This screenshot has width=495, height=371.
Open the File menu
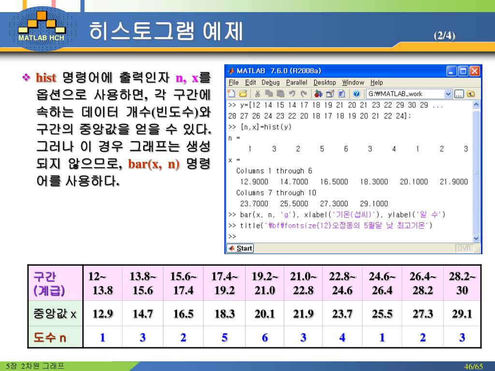click(x=233, y=83)
